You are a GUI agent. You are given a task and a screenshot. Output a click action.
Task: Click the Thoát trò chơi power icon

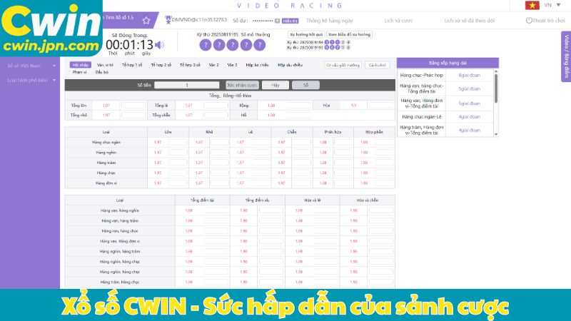pos(529,21)
